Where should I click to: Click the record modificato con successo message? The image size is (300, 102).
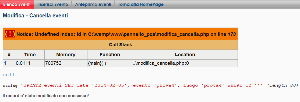coord(46,96)
